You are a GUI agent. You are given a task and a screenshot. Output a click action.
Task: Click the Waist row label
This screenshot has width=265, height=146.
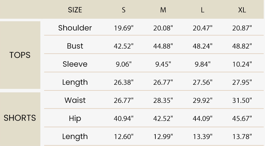[x=75, y=100]
